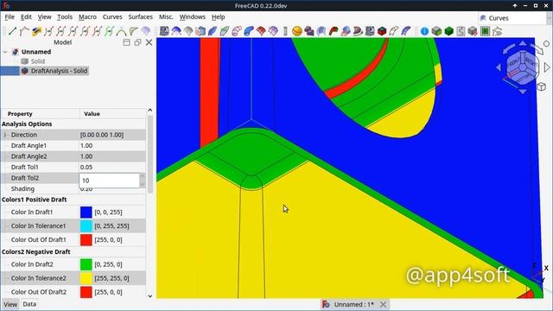Click the blue pipe surface icon
This screenshot has height=311, width=553.
tap(249, 31)
